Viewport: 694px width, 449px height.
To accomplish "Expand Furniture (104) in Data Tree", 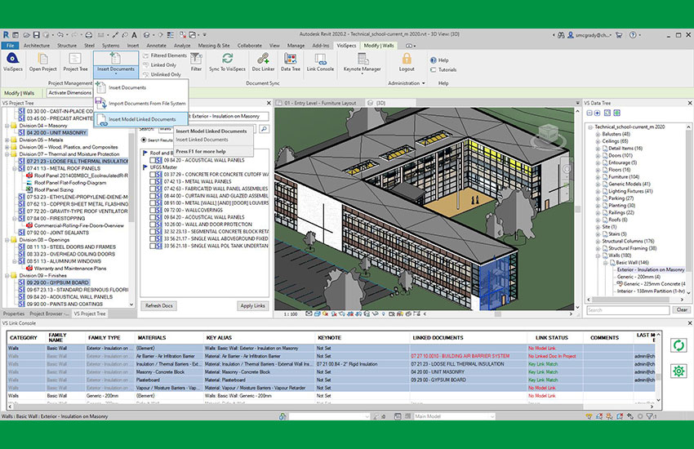I will (x=598, y=177).
